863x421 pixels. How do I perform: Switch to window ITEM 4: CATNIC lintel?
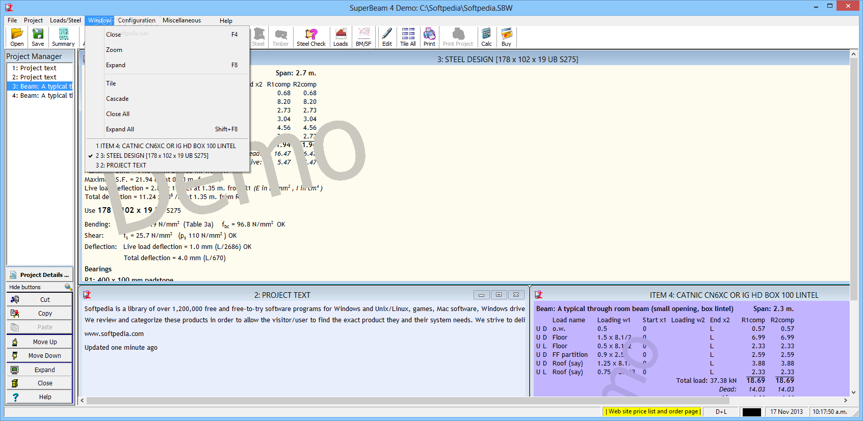167,146
